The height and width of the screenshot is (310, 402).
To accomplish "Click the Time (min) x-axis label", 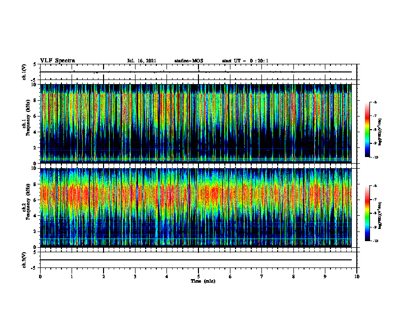I will coord(203,281).
